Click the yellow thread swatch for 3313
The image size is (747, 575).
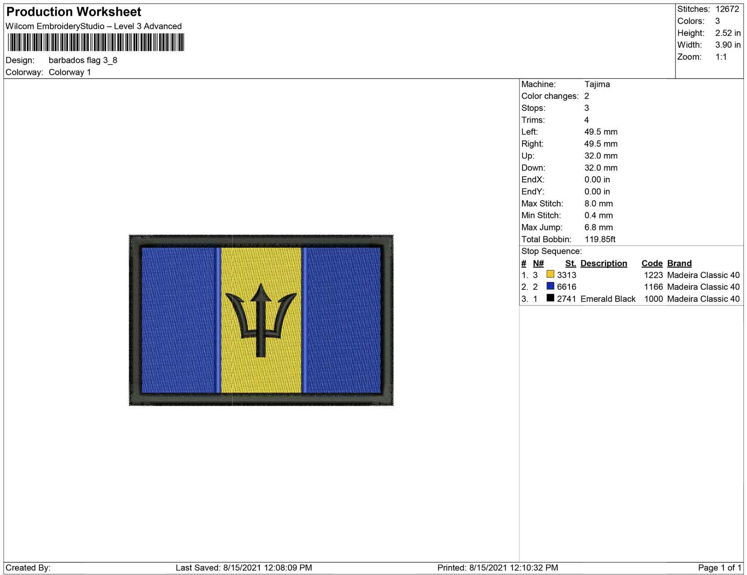(x=550, y=274)
